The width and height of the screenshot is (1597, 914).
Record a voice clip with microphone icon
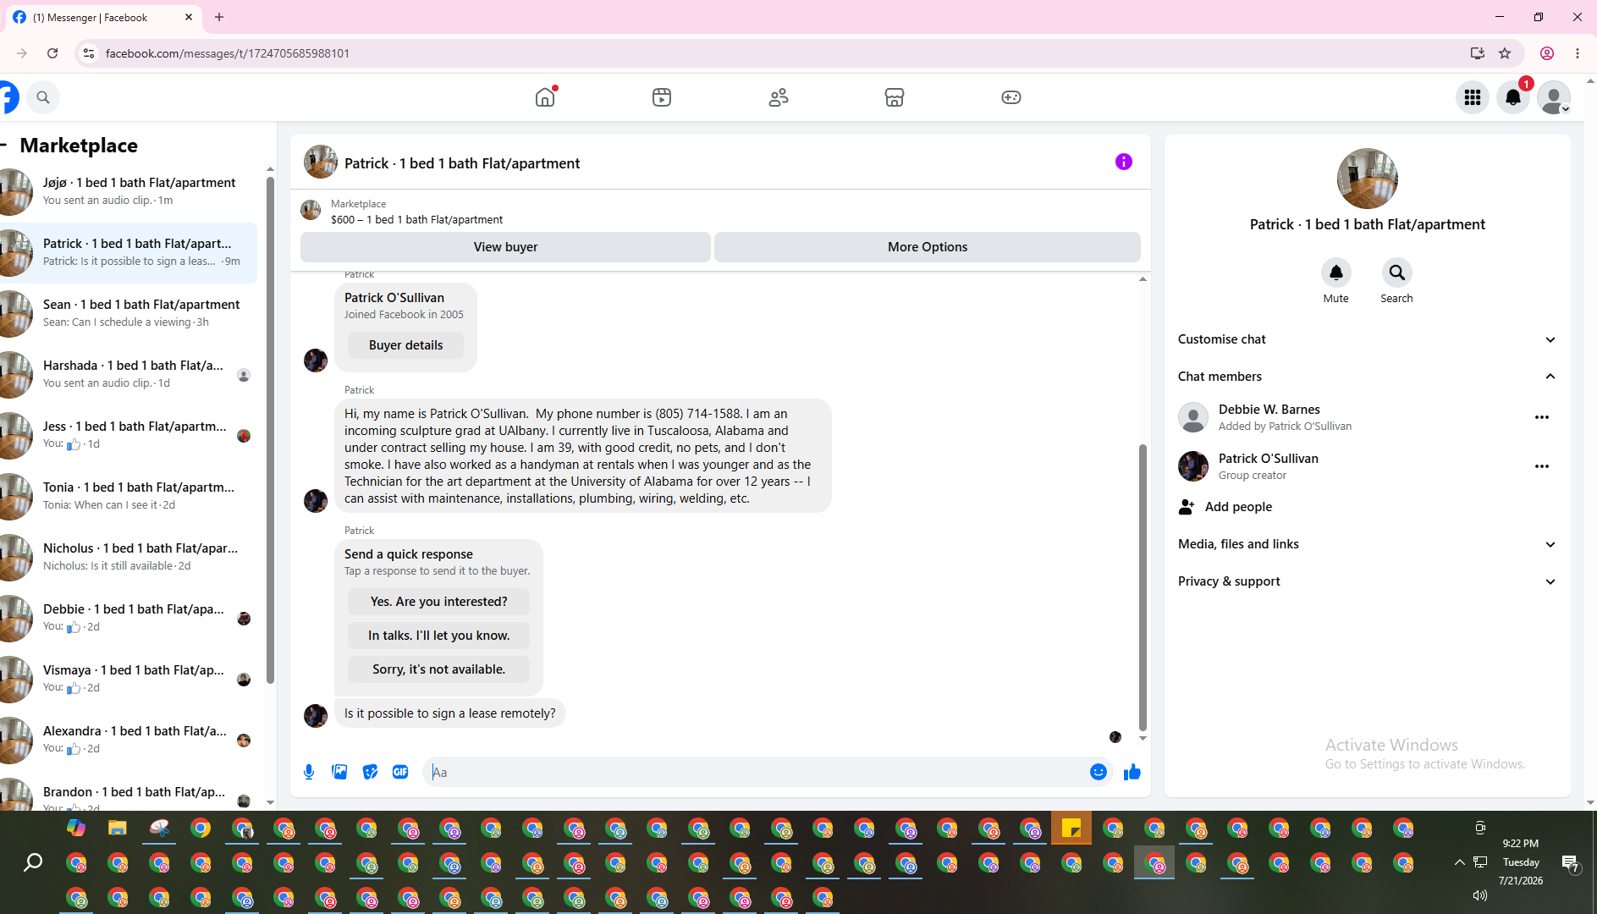(x=309, y=772)
